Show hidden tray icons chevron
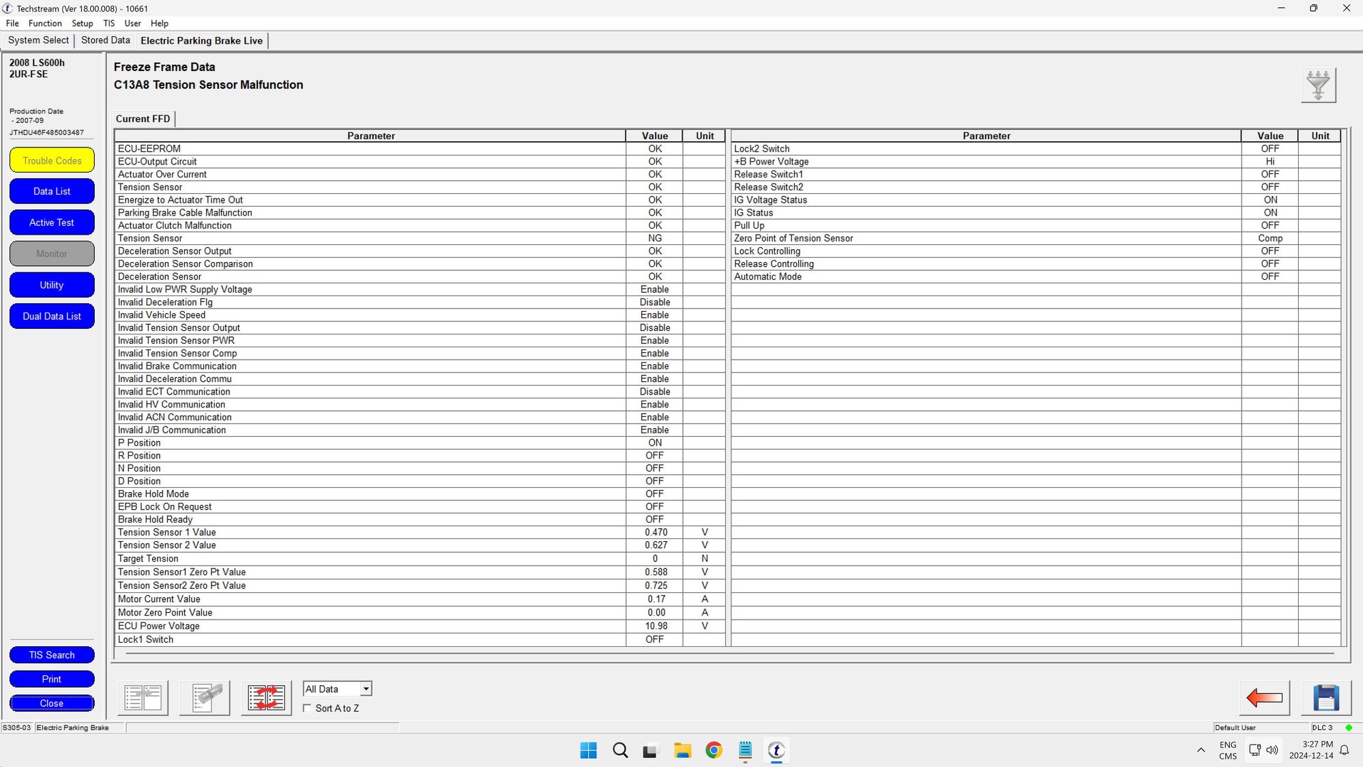The height and width of the screenshot is (767, 1363). click(1201, 751)
